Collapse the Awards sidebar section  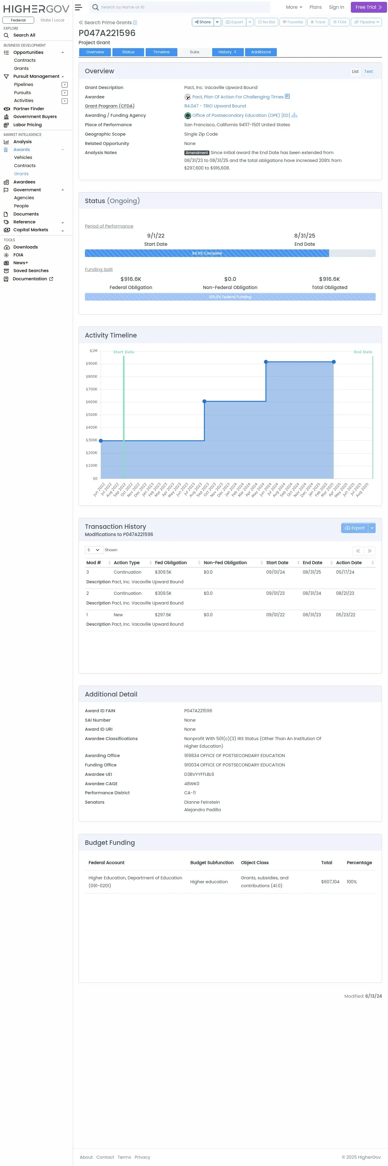pos(63,150)
